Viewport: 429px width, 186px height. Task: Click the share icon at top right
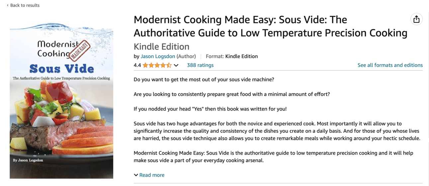coord(416,19)
